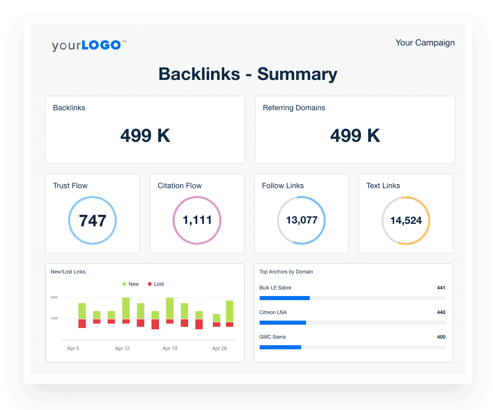Click the Buik LE Sabre progress bar
Screen dimensions: 493x410
[352, 298]
